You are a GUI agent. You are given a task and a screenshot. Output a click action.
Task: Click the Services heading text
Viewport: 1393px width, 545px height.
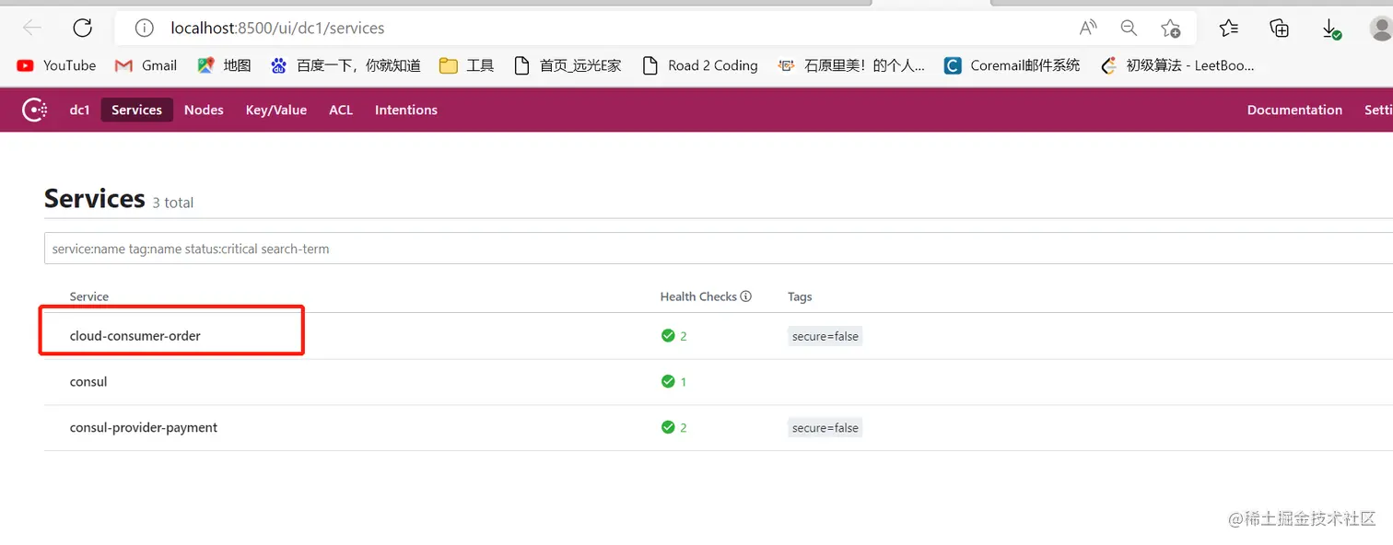95,199
